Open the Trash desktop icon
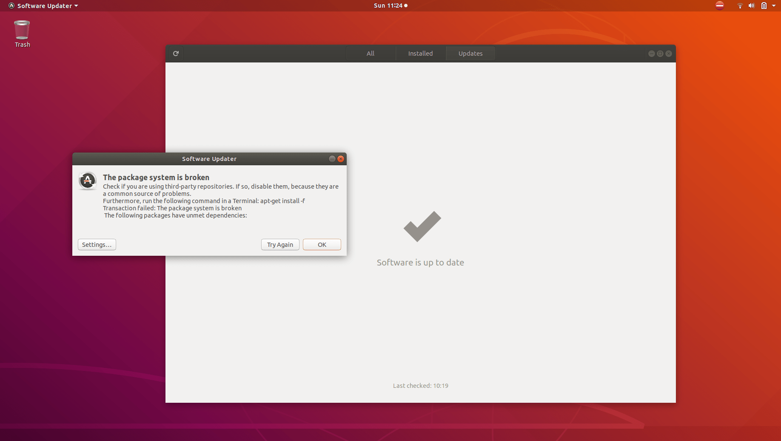 pos(22,34)
